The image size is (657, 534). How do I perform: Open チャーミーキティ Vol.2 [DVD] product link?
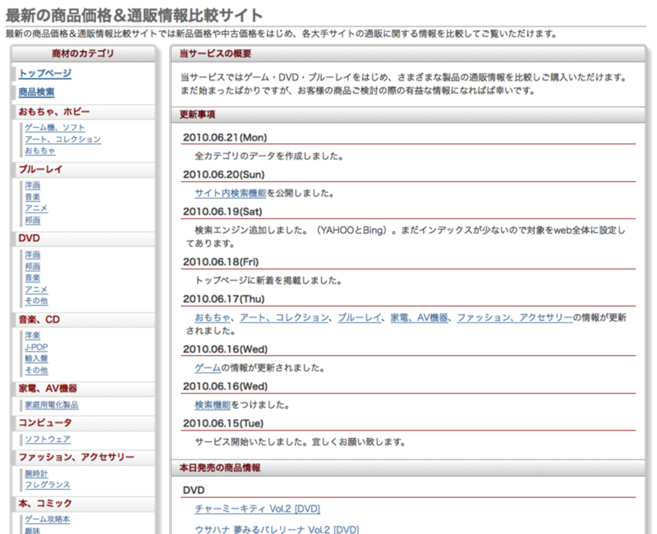point(257,509)
